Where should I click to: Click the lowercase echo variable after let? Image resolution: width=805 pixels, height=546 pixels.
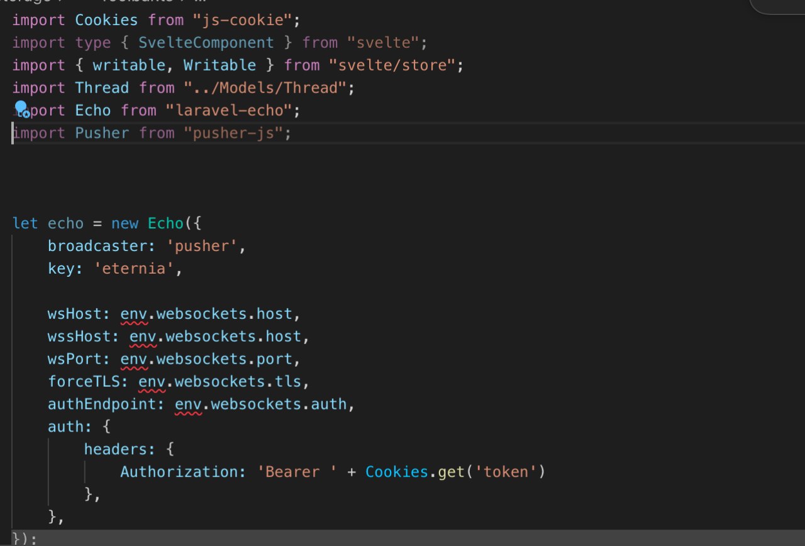pyautogui.click(x=65, y=223)
